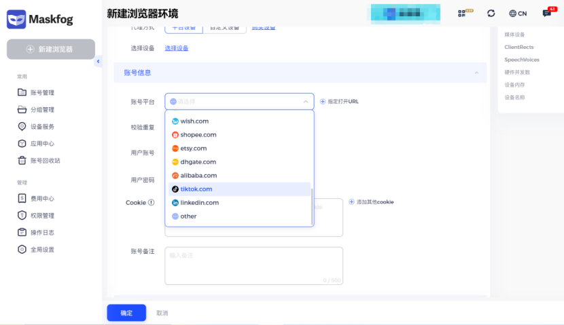This screenshot has height=325, width=564.
Task: Select other from the platform list
Action: [239, 216]
